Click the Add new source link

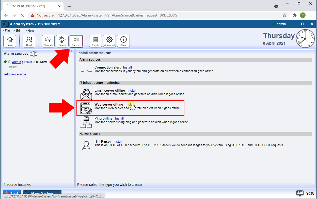tap(16, 74)
